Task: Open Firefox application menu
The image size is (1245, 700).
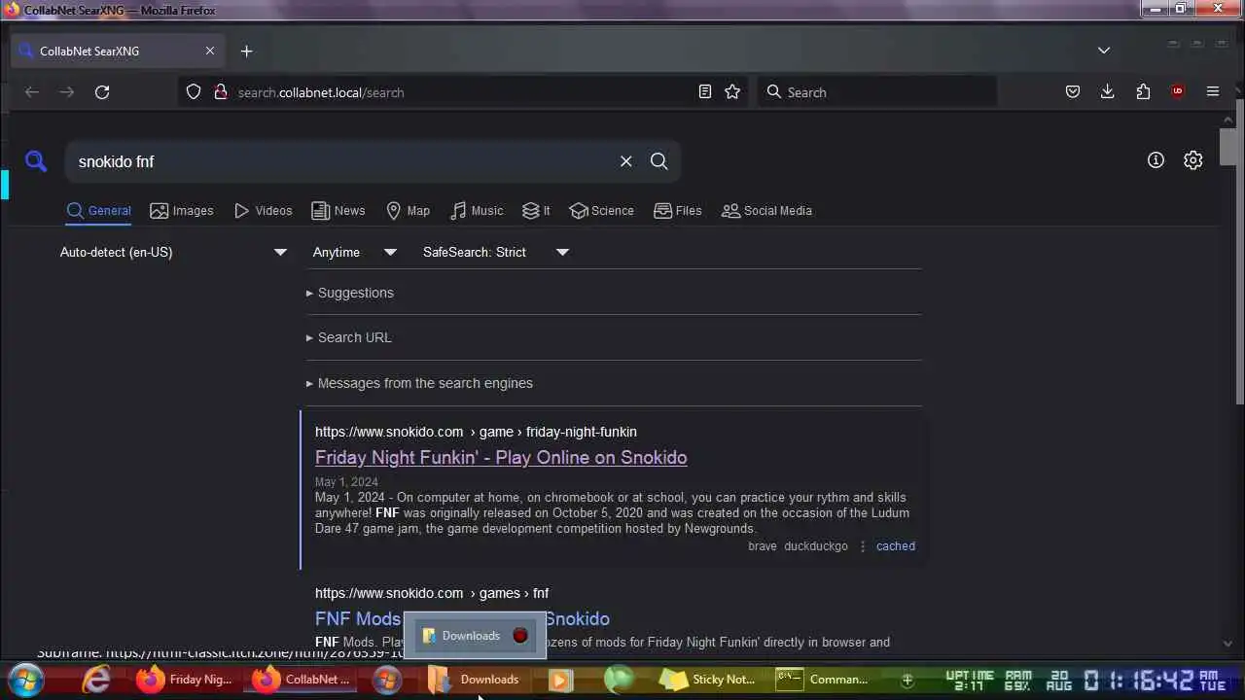Action: 1213,91
